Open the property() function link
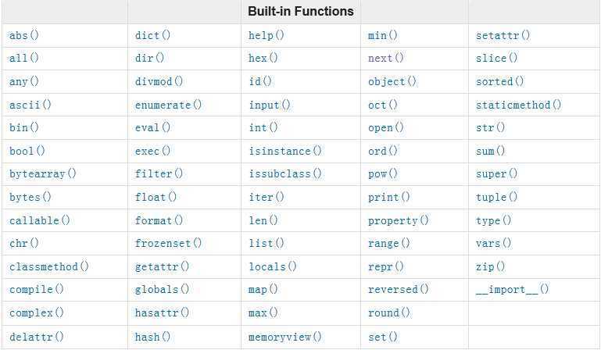 click(398, 221)
